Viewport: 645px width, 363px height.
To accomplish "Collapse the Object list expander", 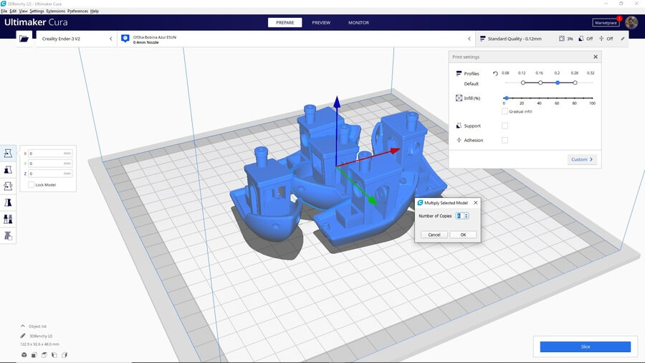I will tap(23, 326).
